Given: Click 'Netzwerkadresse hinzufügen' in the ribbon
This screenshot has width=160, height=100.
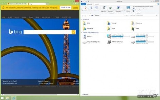Looking at the screenshot, I should pos(118,9).
